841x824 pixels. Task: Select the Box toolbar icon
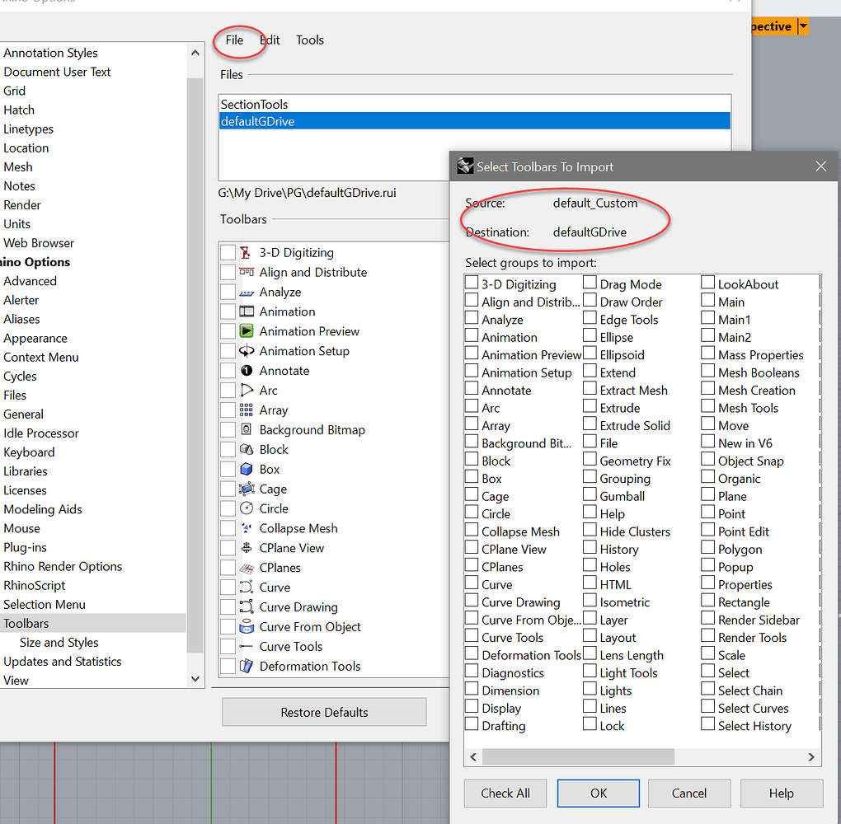point(244,469)
